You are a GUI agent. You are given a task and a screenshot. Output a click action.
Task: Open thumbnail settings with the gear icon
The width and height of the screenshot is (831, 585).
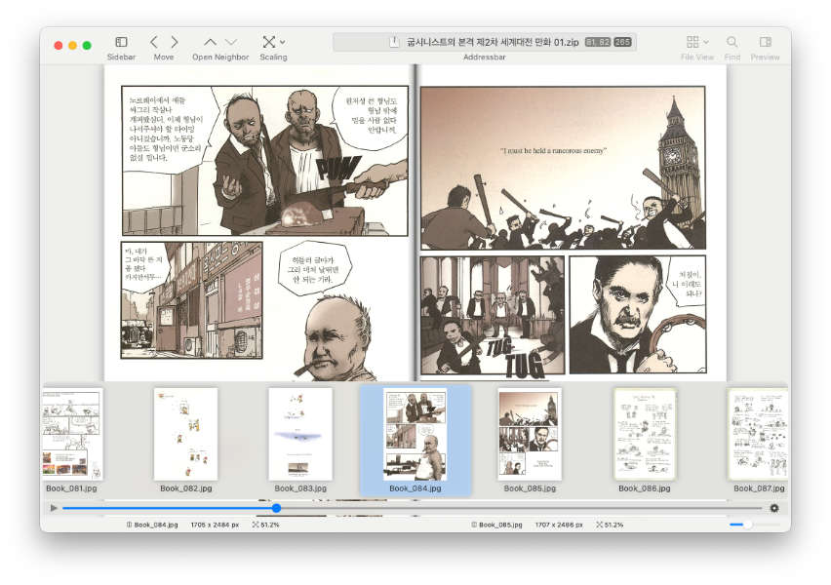point(775,507)
